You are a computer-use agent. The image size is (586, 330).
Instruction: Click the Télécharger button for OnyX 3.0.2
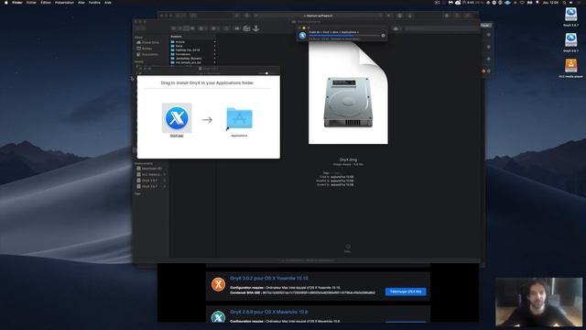[x=406, y=291]
